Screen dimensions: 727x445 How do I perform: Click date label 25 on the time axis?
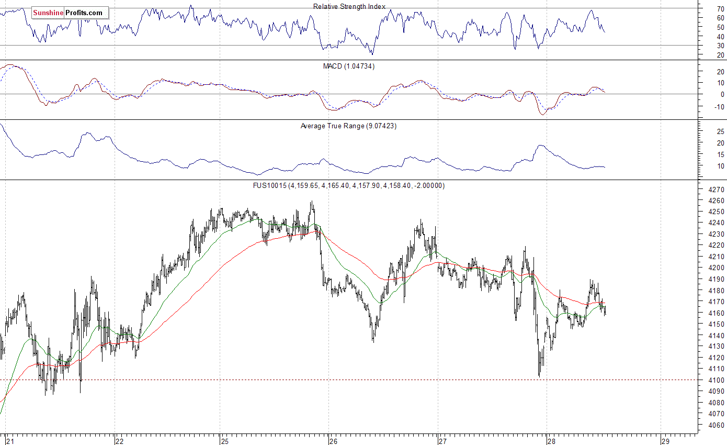224,441
